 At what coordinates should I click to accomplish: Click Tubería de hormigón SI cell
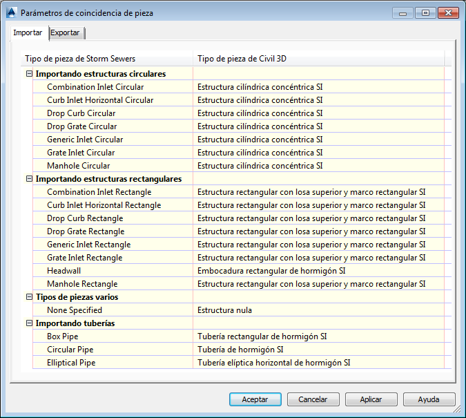[x=318, y=350]
